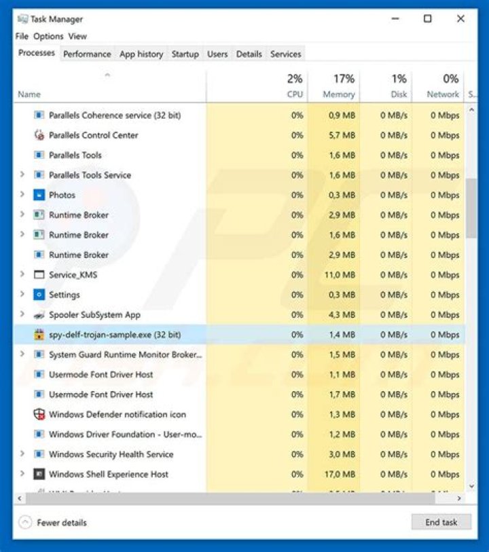Click the Parallels Tools Service icon

[39, 175]
